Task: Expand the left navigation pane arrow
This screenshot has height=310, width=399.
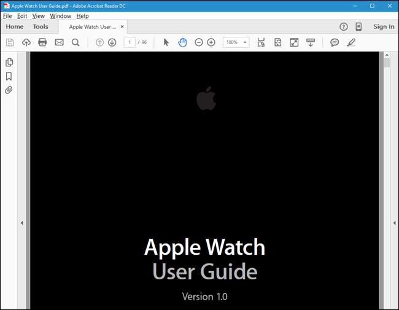Action: click(22, 223)
